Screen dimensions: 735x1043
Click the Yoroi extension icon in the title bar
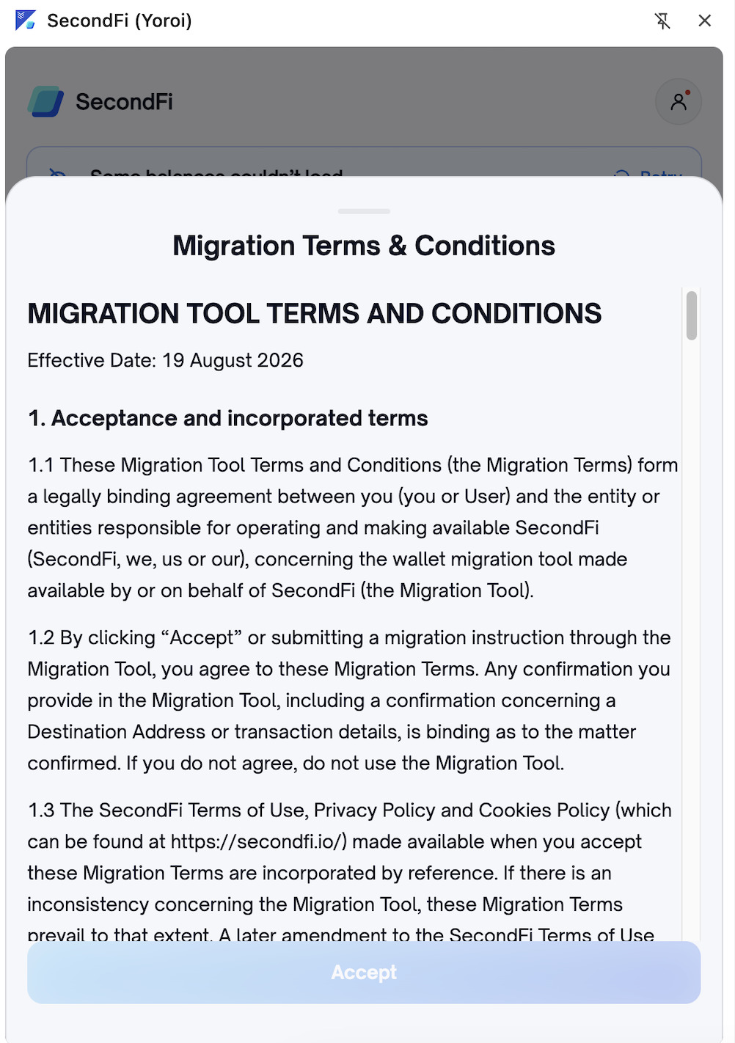(x=26, y=21)
